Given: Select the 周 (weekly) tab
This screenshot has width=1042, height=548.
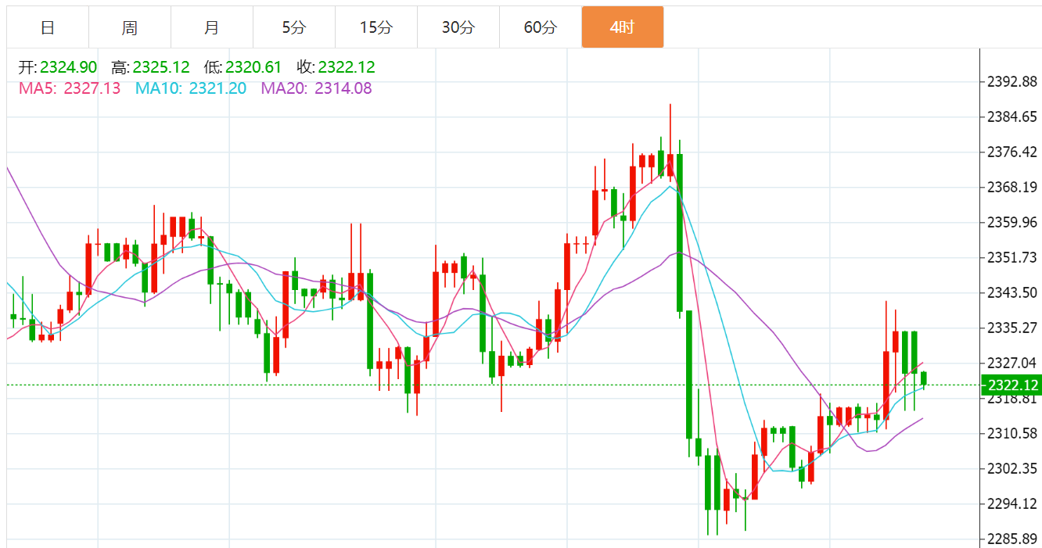Looking at the screenshot, I should pyautogui.click(x=130, y=27).
